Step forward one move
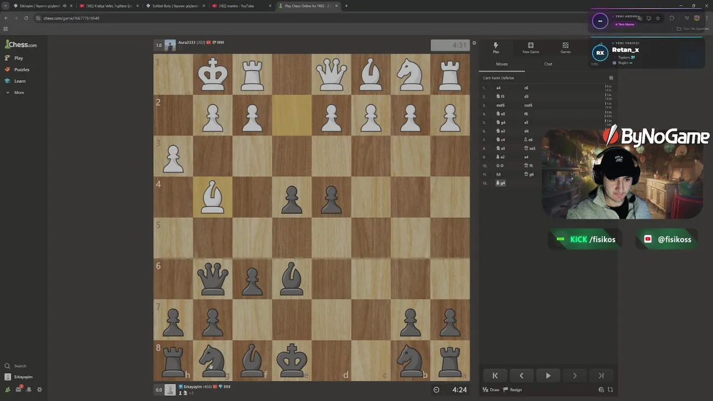This screenshot has width=713, height=401. 574,376
